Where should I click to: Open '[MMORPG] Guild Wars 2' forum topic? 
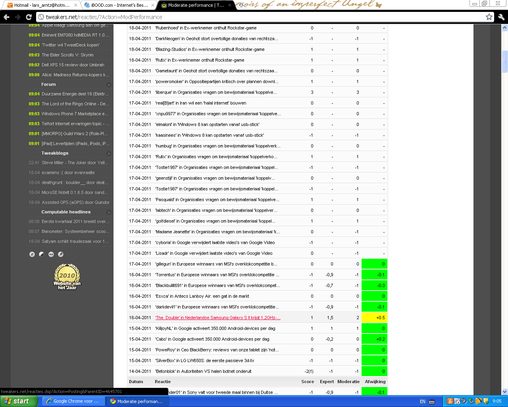coord(75,134)
